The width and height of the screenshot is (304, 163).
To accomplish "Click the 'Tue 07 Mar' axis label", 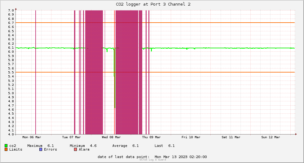I will tap(71, 137).
